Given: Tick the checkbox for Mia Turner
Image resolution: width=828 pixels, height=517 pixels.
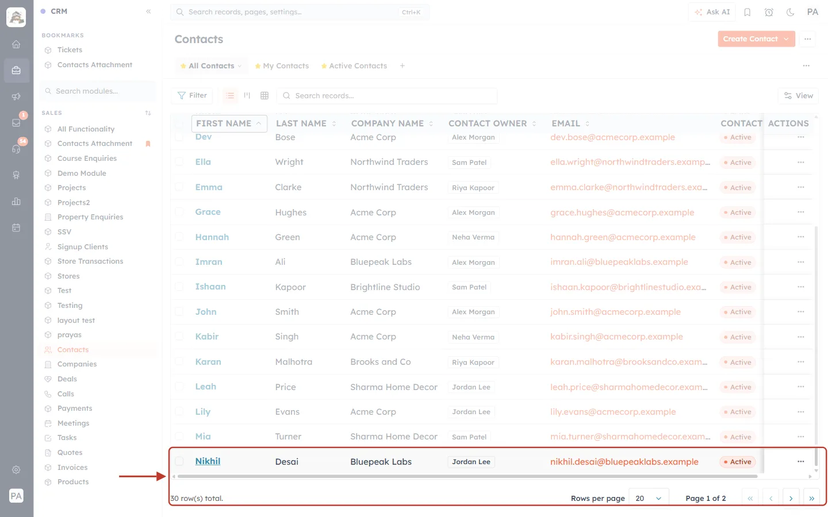Looking at the screenshot, I should [x=179, y=437].
